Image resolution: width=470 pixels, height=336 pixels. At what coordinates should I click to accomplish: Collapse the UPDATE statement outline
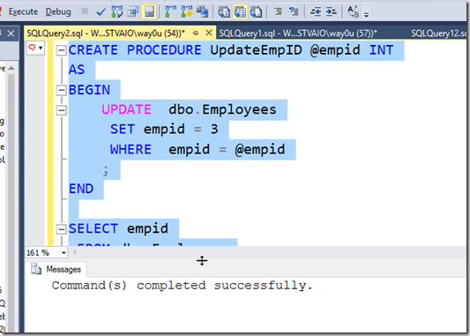click(x=61, y=110)
